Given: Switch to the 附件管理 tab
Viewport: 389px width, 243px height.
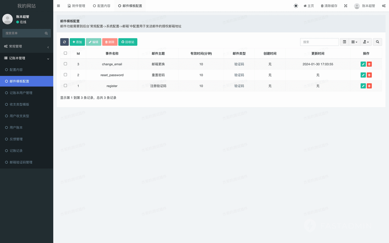Looking at the screenshot, I should (x=76, y=6).
